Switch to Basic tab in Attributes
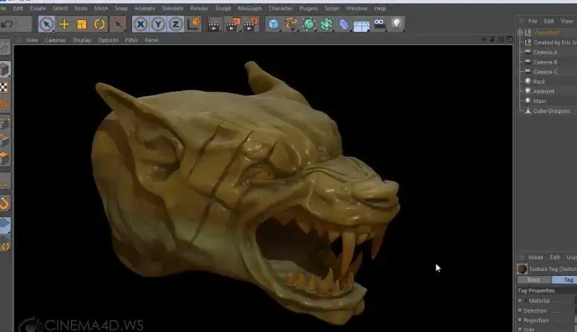 coord(534,280)
